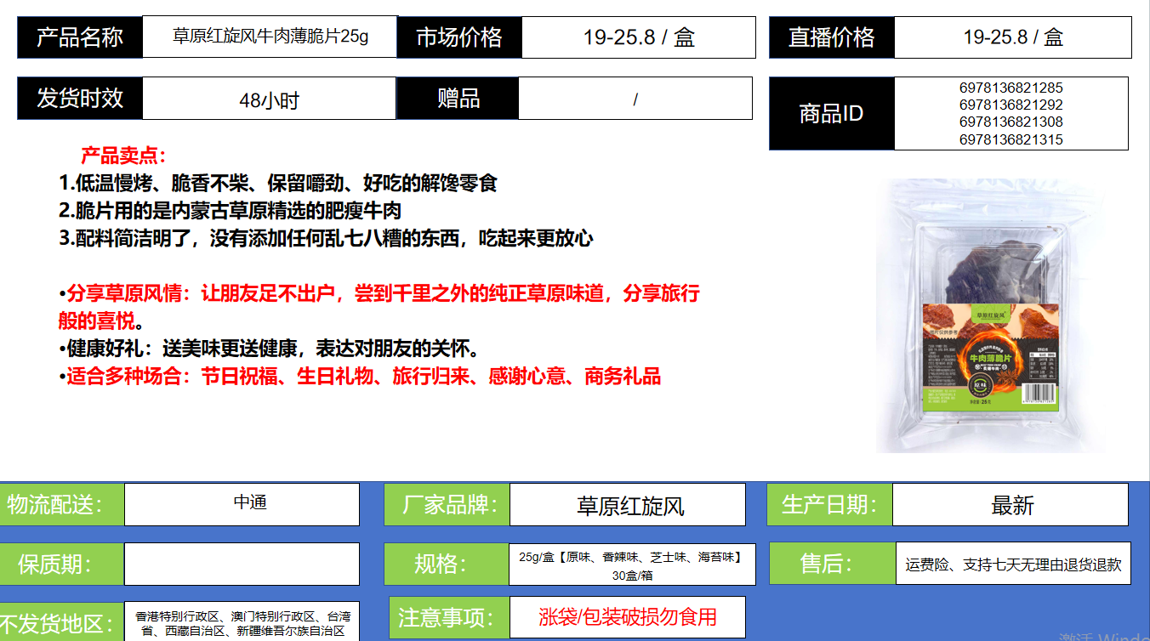Select the 最新 production date cell
This screenshot has width=1150, height=641.
1011,505
